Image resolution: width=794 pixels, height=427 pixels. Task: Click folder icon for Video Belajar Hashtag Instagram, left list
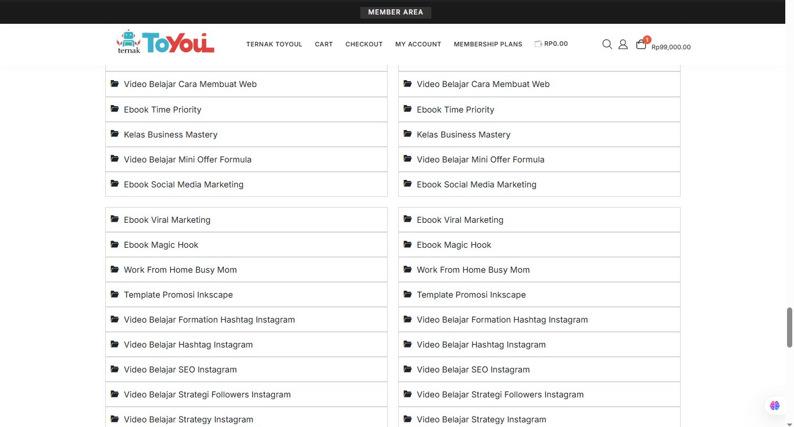click(x=115, y=343)
